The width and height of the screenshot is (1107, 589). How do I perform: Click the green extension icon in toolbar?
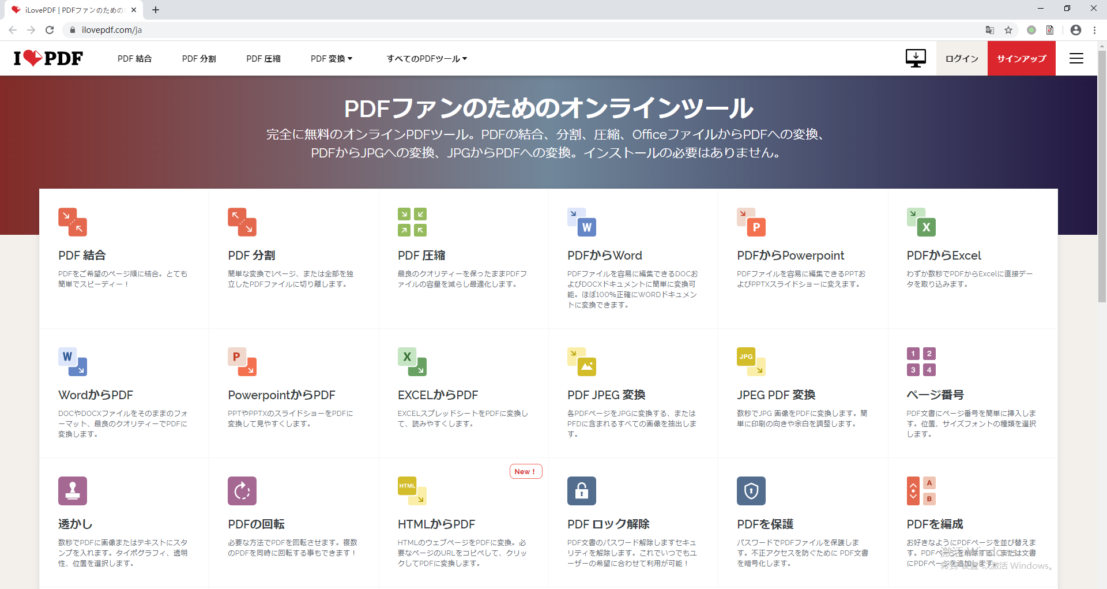pyautogui.click(x=1031, y=30)
